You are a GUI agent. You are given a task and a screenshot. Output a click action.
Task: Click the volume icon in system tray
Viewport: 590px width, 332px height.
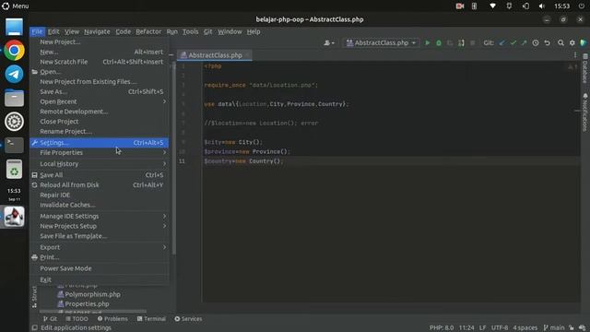pyautogui.click(x=541, y=6)
